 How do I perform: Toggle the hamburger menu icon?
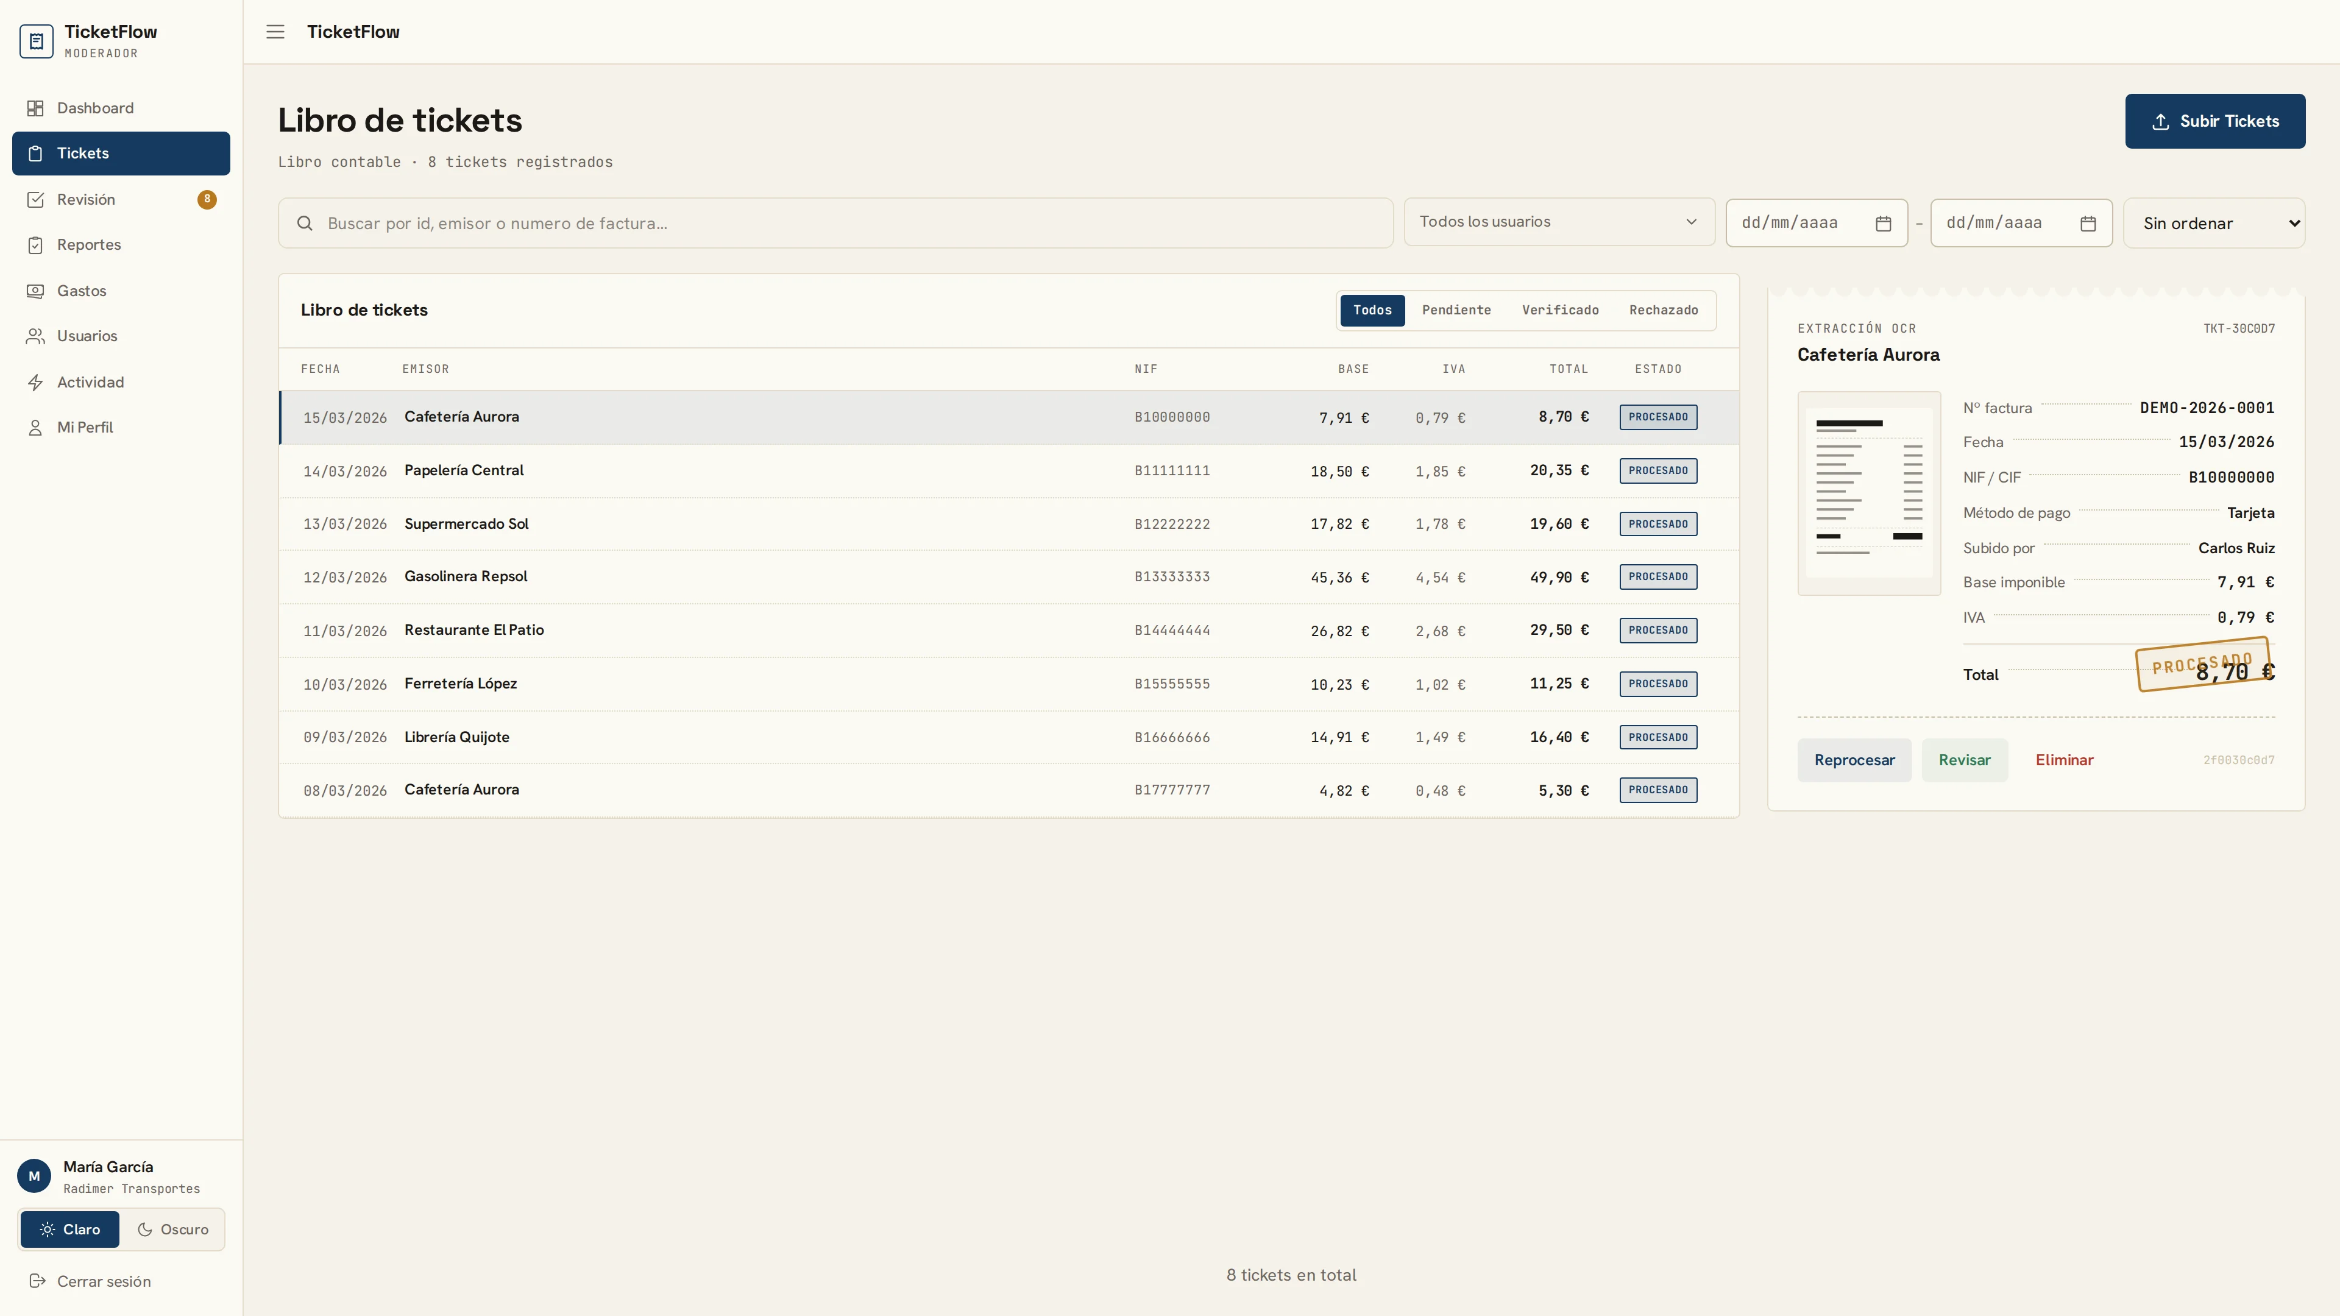275,32
